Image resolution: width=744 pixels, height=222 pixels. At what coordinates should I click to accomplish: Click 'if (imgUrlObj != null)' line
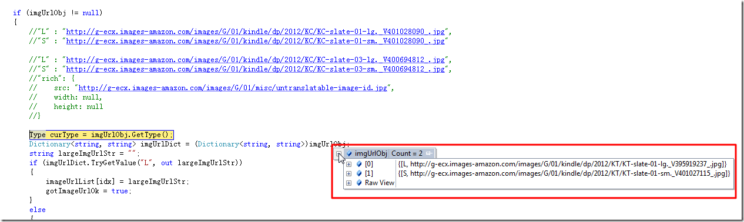click(x=57, y=13)
